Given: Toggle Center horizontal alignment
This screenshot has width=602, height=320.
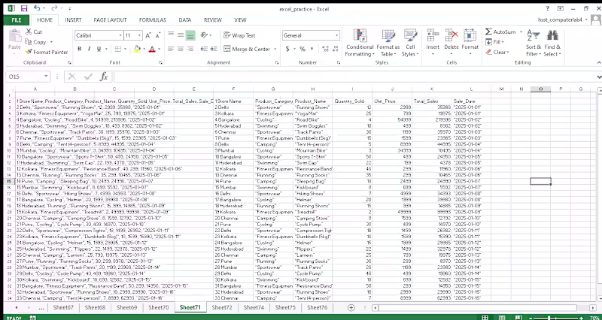Looking at the screenshot, I should coord(181,49).
